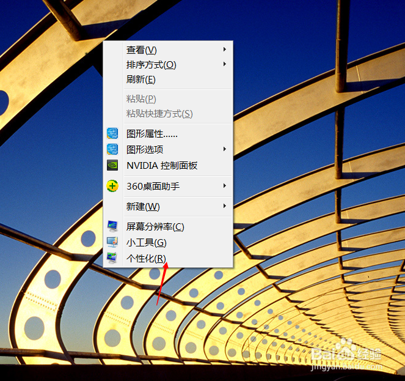Open the 查看(V) menu entry
Viewport: 405px width, 381px height.
(x=168, y=50)
